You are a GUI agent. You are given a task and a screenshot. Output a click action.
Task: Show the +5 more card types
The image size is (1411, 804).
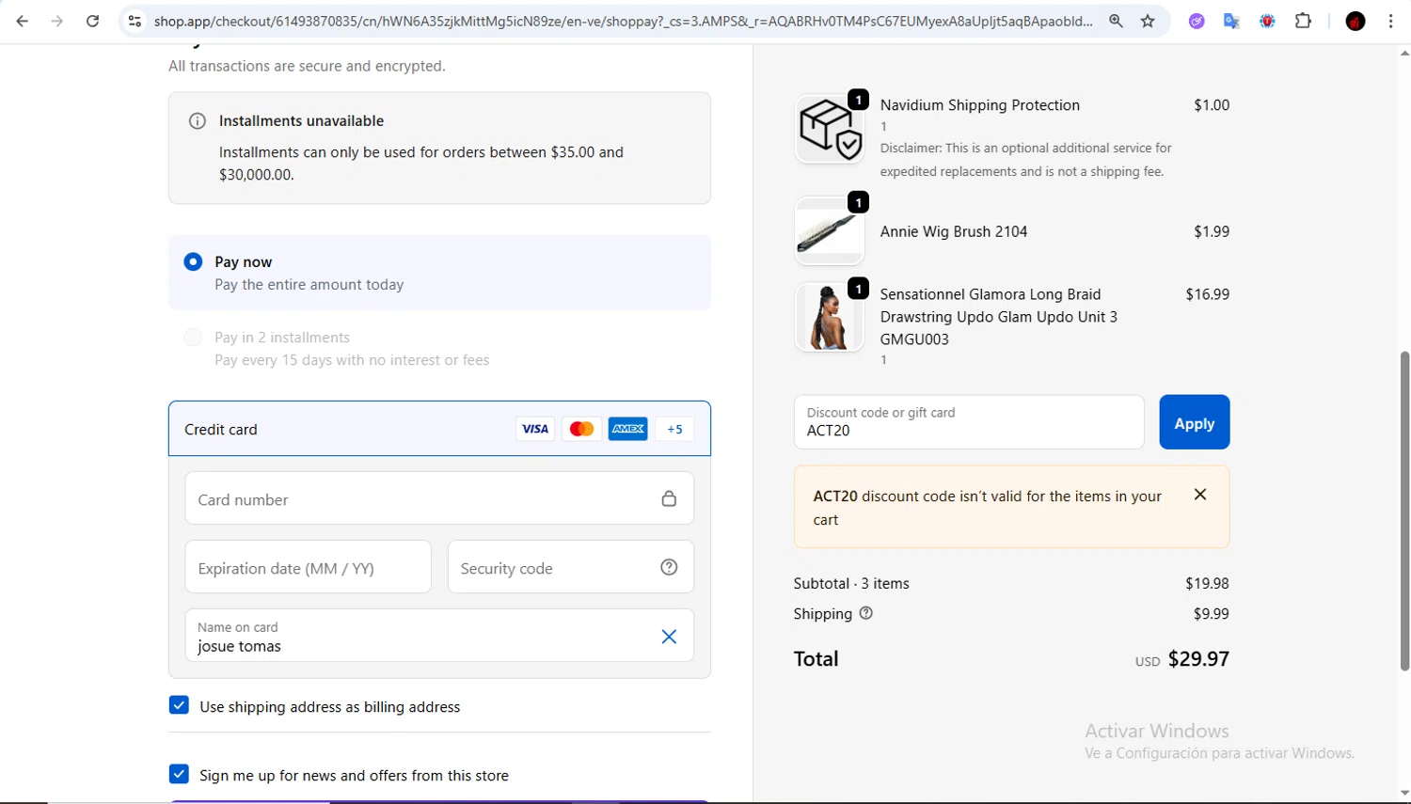[x=674, y=429]
